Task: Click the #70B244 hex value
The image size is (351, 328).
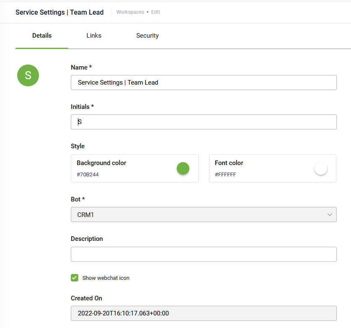Action: coord(88,175)
